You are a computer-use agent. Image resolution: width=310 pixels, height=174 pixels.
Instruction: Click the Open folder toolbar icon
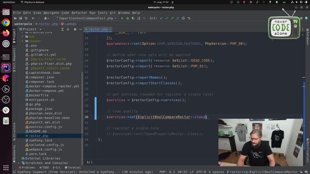pyautogui.click(x=15, y=18)
